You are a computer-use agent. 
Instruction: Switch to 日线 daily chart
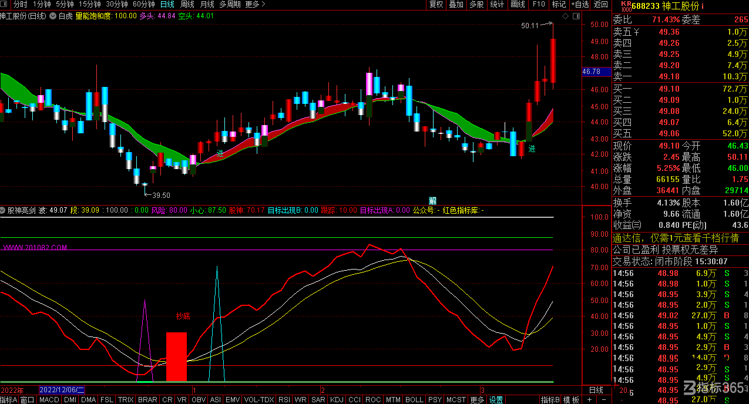(167, 4)
